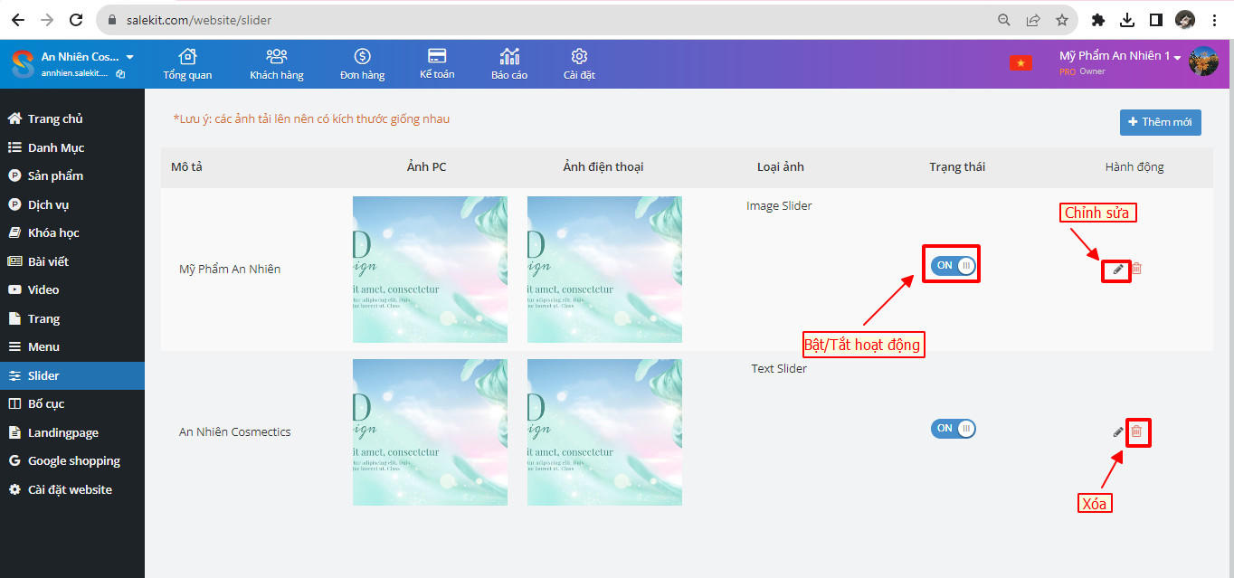1234x578 pixels.
Task: Turn off the An Nhiên Cosmectics slider switch
Action: click(953, 428)
